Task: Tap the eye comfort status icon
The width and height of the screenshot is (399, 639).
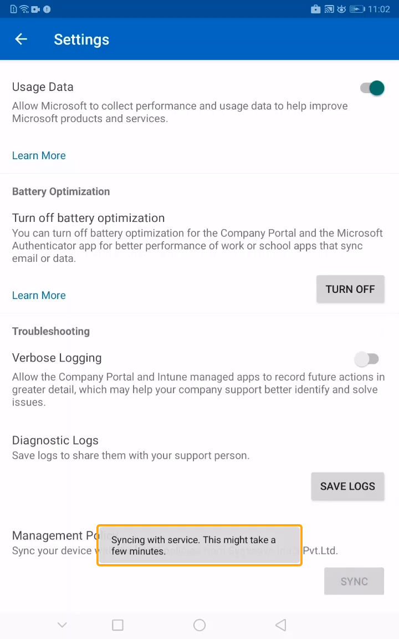Action: click(341, 9)
